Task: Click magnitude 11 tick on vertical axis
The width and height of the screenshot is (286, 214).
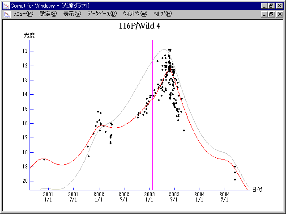Action: click(x=25, y=51)
